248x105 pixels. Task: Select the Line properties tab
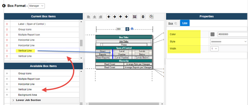185,23
